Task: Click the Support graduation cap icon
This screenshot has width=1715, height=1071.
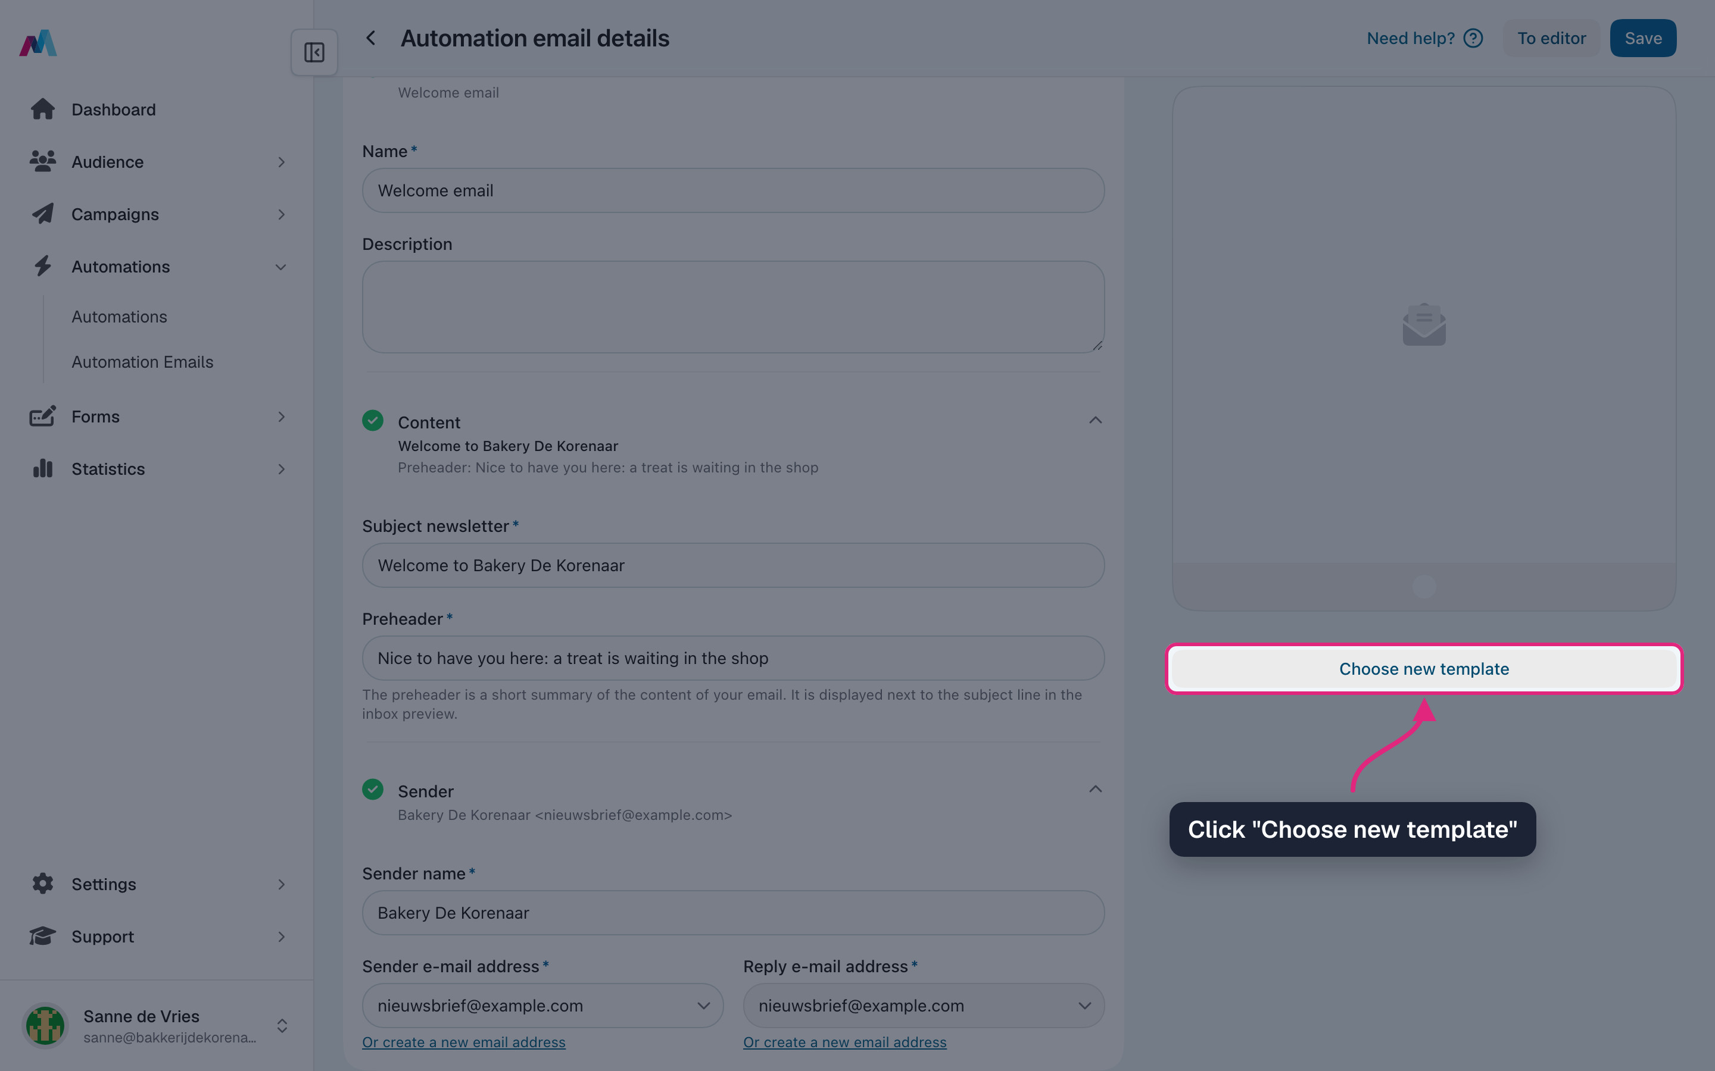Action: [42, 937]
